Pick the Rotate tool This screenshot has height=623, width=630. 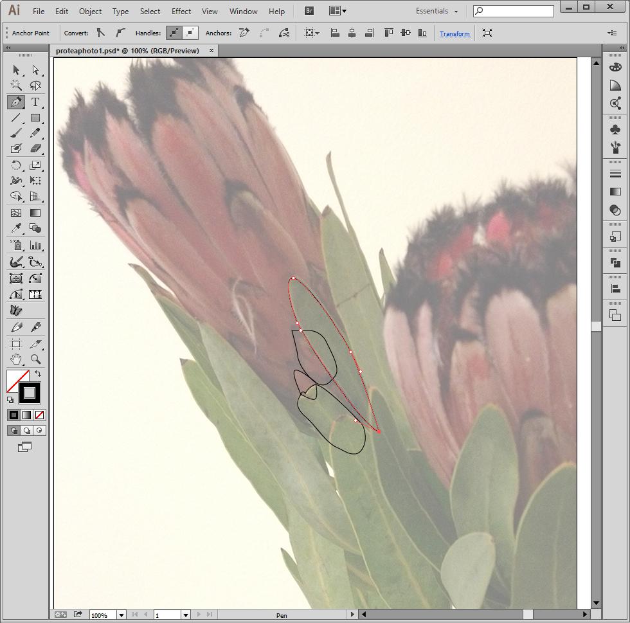[x=16, y=165]
